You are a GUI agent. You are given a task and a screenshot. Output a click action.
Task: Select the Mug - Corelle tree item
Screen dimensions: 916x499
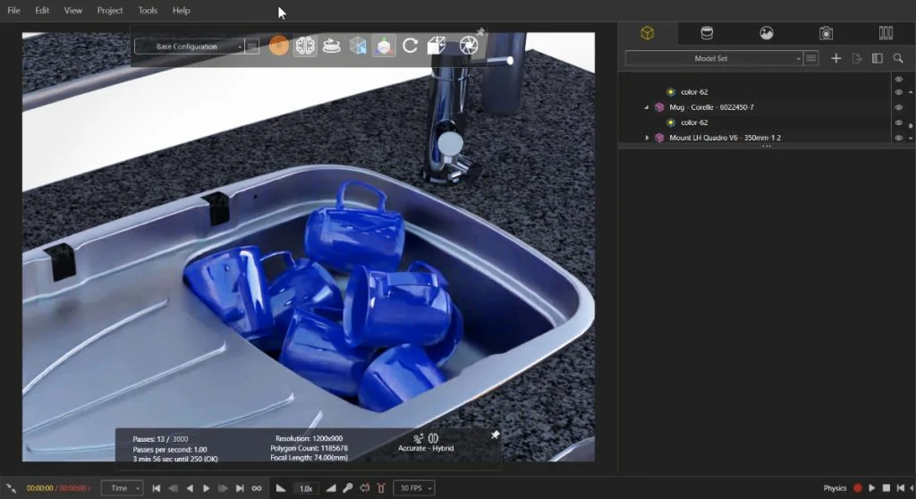(x=711, y=107)
